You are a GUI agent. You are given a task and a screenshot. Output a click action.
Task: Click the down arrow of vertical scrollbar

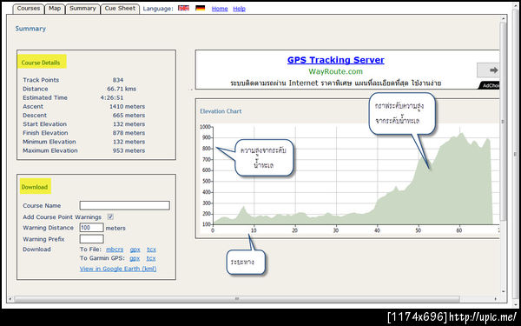coord(503,291)
